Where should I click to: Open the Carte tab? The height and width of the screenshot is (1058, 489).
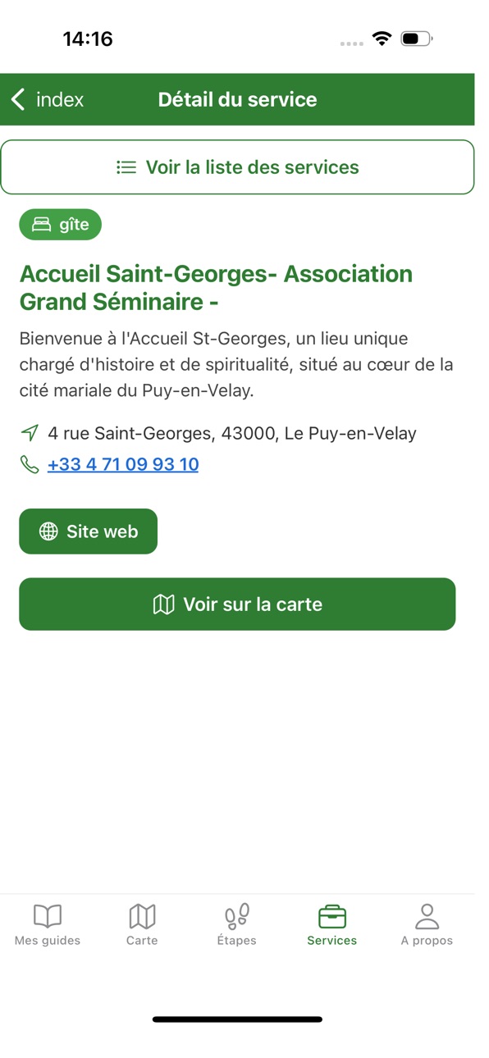click(x=142, y=925)
